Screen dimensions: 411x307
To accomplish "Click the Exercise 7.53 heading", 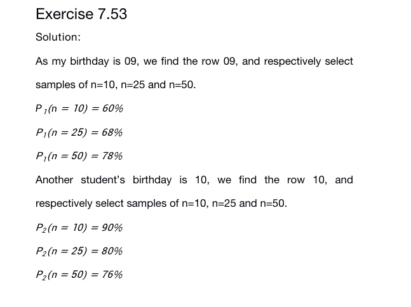I will (81, 14).
